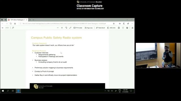This screenshot has height=101, width=181.
Task: Click the Conduct a Proof of concept line
Action: tap(44, 71)
